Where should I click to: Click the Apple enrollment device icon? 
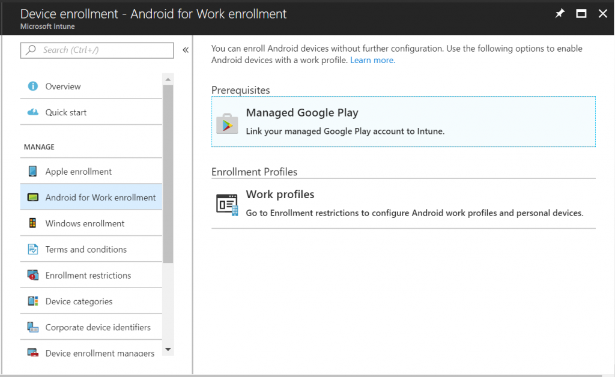[32, 171]
